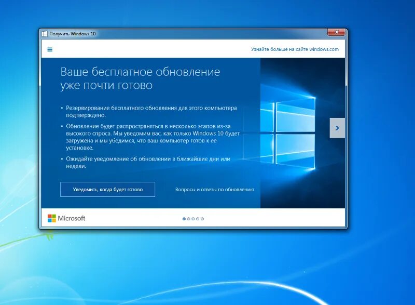Select the third page indicator dot
The width and height of the screenshot is (415, 305).
[x=193, y=219]
